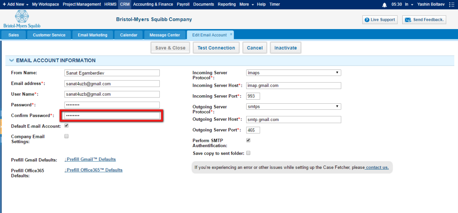Open Documents menu
This screenshot has width=458, height=213.
click(x=203, y=4)
